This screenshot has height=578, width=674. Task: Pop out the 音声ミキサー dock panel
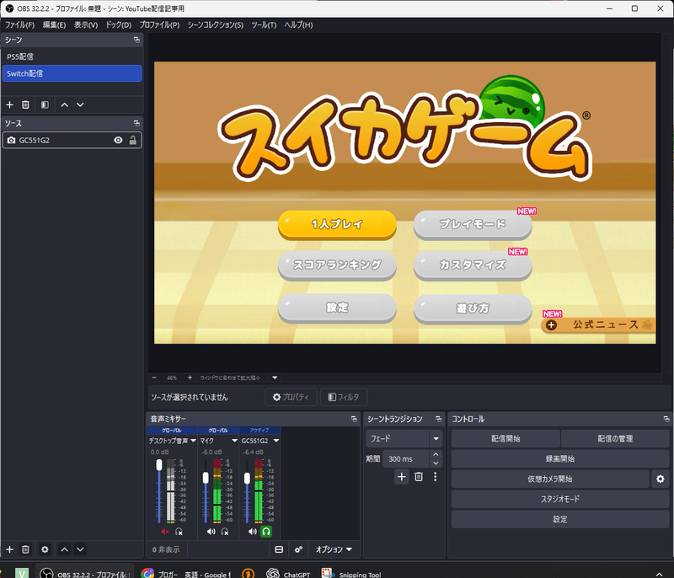click(354, 419)
